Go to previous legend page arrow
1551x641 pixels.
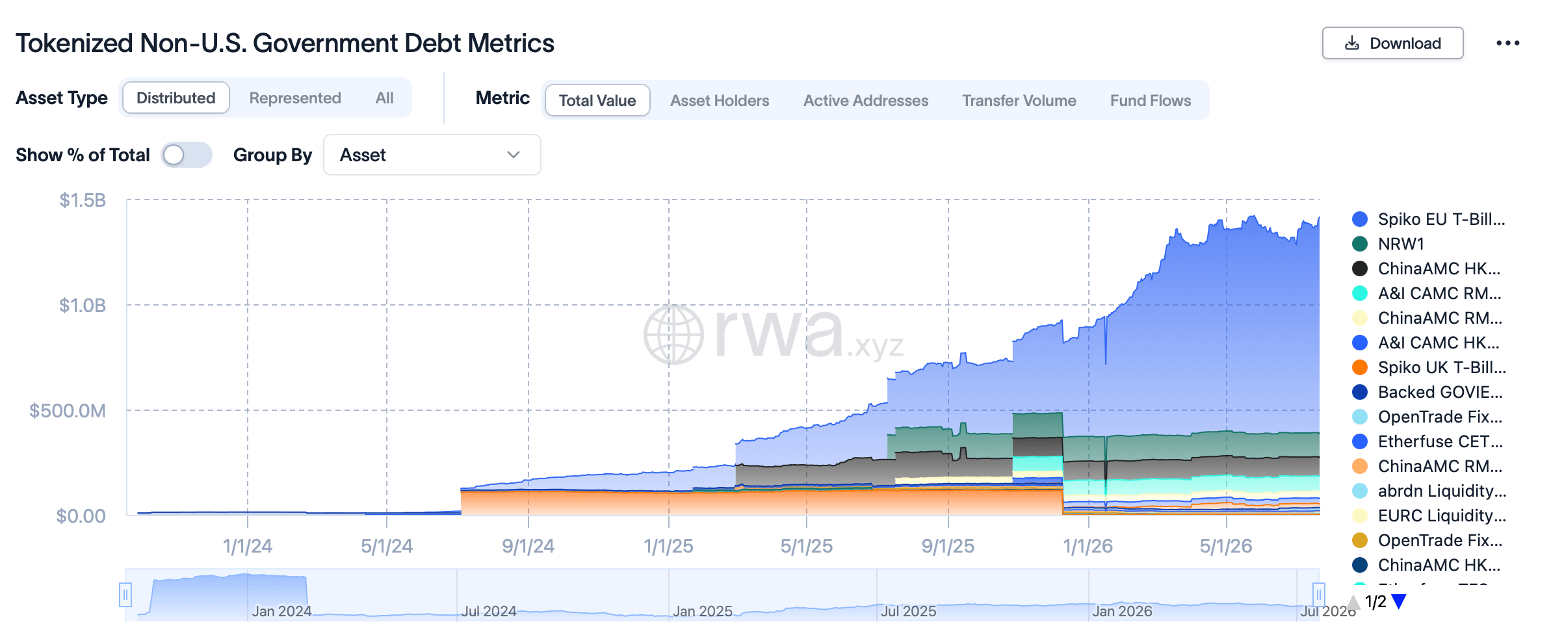(1353, 601)
